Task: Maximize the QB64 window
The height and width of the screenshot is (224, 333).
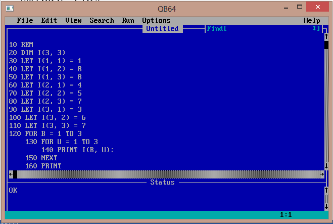Action: point(300,7)
